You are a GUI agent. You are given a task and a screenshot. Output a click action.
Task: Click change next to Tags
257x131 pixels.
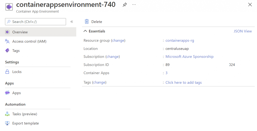pos(99,82)
